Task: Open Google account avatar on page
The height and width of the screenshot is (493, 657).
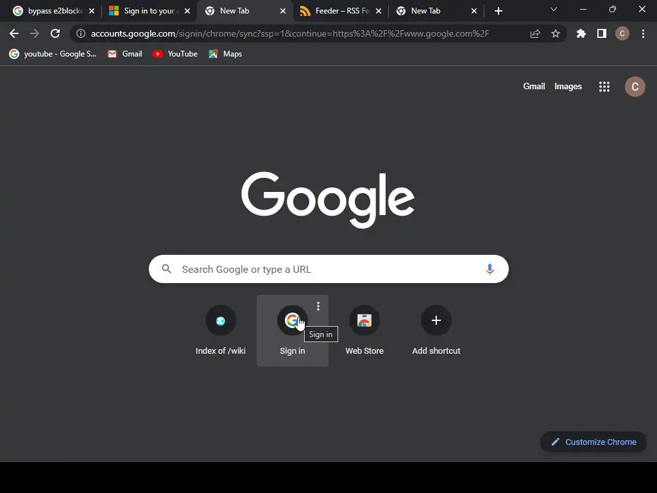Action: point(635,87)
